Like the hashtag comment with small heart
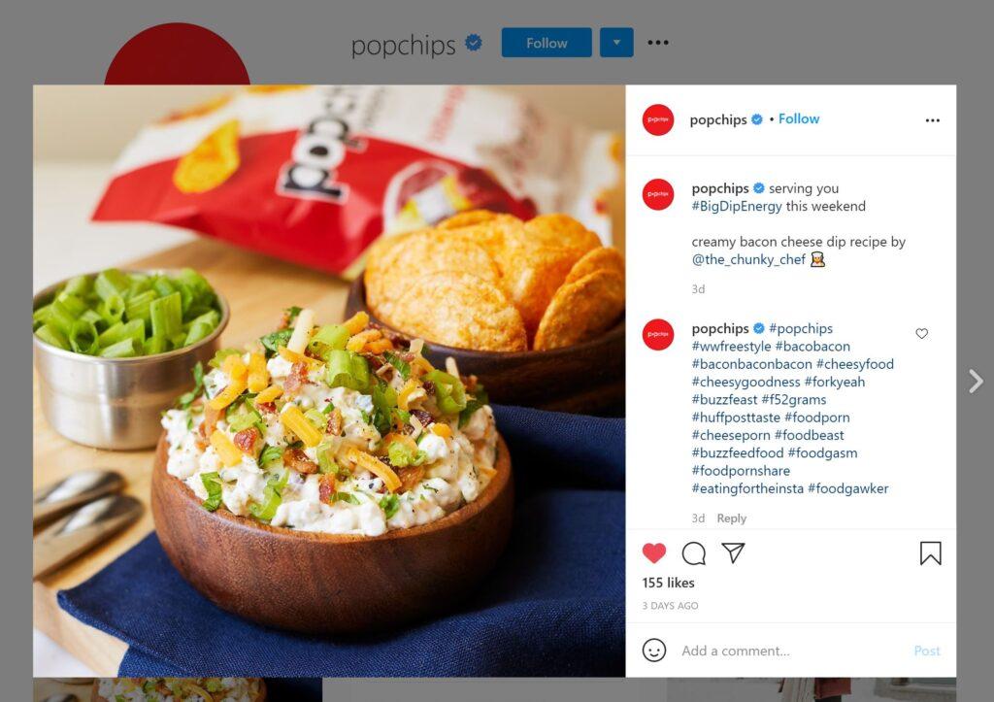The image size is (994, 702). [922, 334]
